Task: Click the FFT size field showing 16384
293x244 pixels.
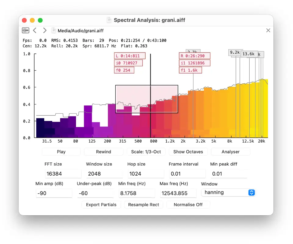Action: [63, 174]
